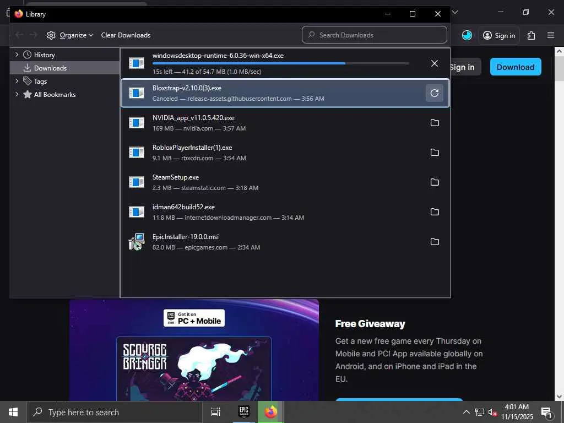This screenshot has width=564, height=423.
Task: Retry the Bloxstrap-v2.10.0(3).exe download
Action: tap(434, 93)
